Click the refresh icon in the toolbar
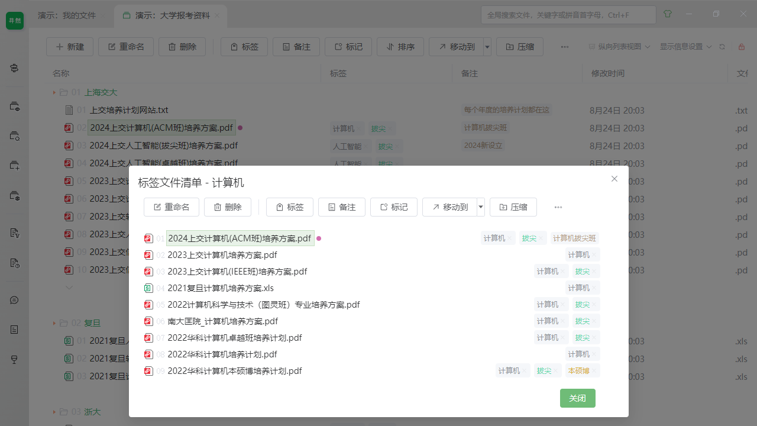The image size is (757, 426). (722, 46)
